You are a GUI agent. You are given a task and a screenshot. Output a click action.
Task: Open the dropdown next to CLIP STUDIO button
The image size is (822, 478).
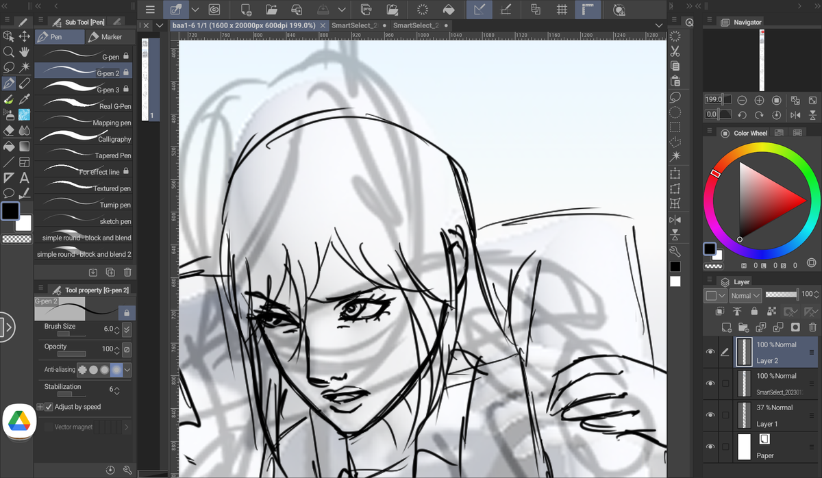pyautogui.click(x=195, y=10)
